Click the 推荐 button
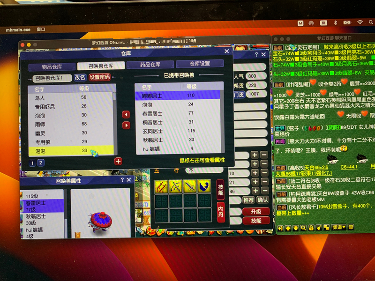 248,200
